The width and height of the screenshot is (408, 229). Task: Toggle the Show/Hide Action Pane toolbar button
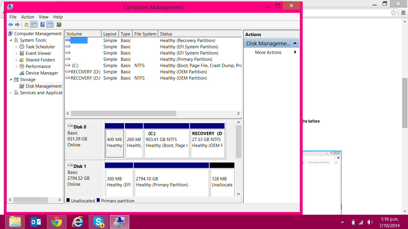click(x=50, y=25)
